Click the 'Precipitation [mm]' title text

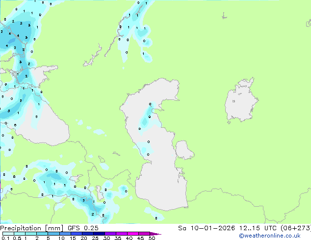(31, 228)
